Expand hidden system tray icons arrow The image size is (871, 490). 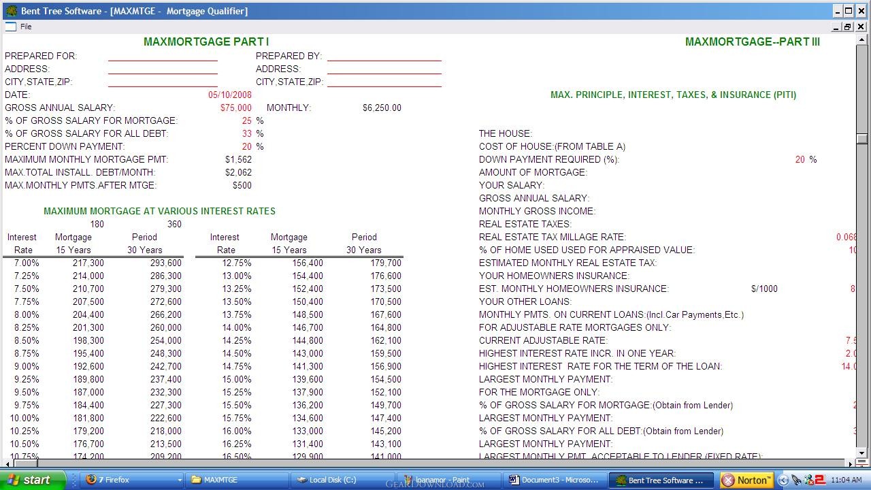pyautogui.click(x=783, y=480)
